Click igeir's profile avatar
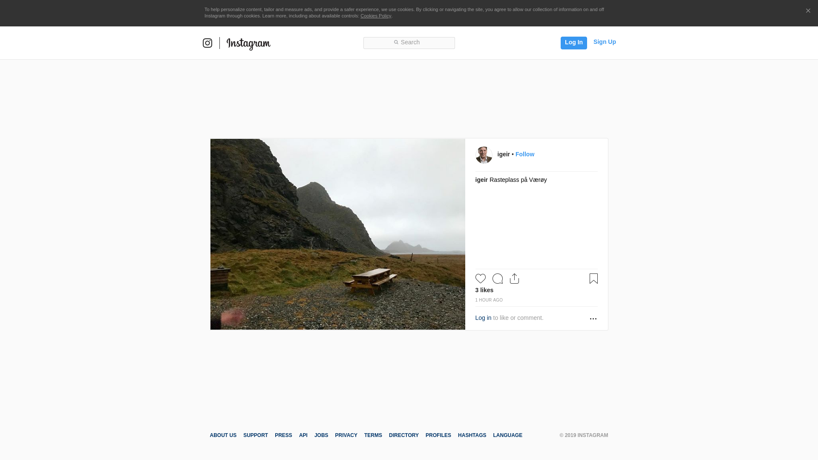 click(484, 155)
